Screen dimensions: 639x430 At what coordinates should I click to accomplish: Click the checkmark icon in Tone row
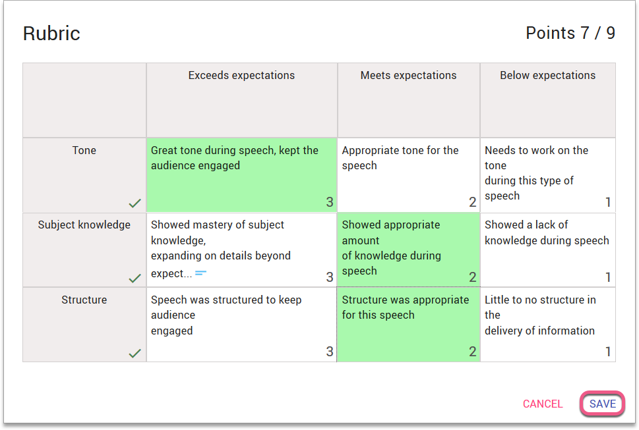pyautogui.click(x=135, y=203)
